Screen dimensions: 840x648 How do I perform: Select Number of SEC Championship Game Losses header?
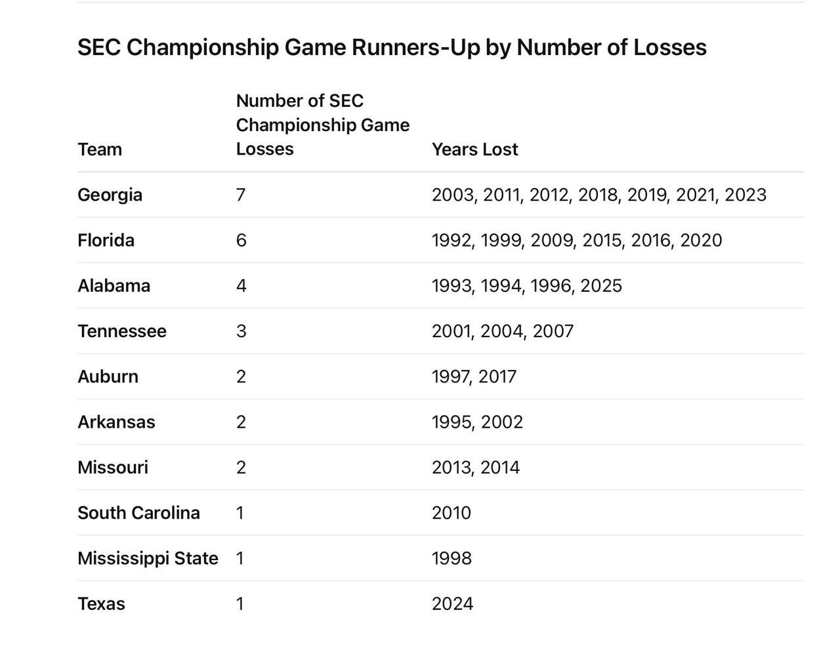[323, 125]
